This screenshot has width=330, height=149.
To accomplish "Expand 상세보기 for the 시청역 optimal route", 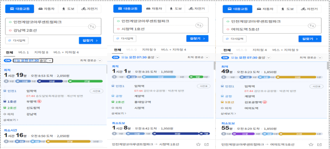I will (119, 113).
